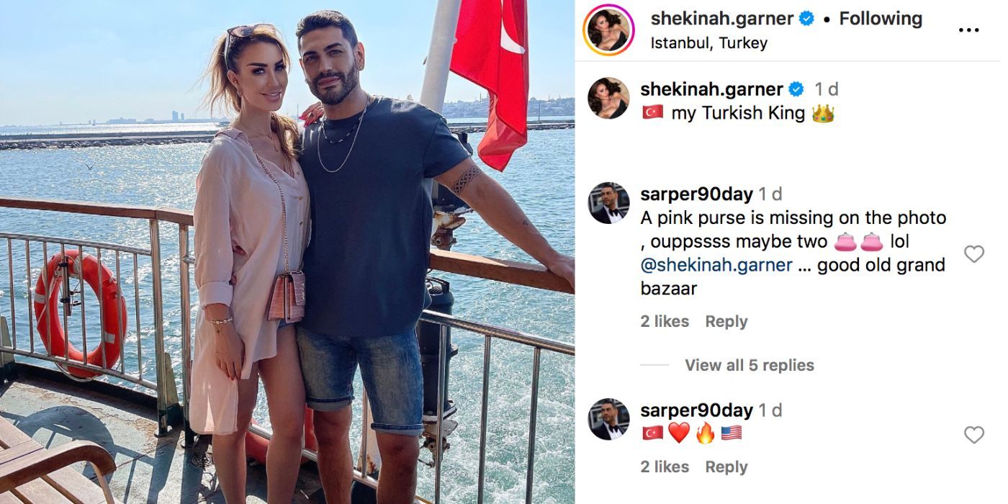This screenshot has width=1008, height=504.
Task: Open sarper90day avatar on second comment
Action: (608, 419)
